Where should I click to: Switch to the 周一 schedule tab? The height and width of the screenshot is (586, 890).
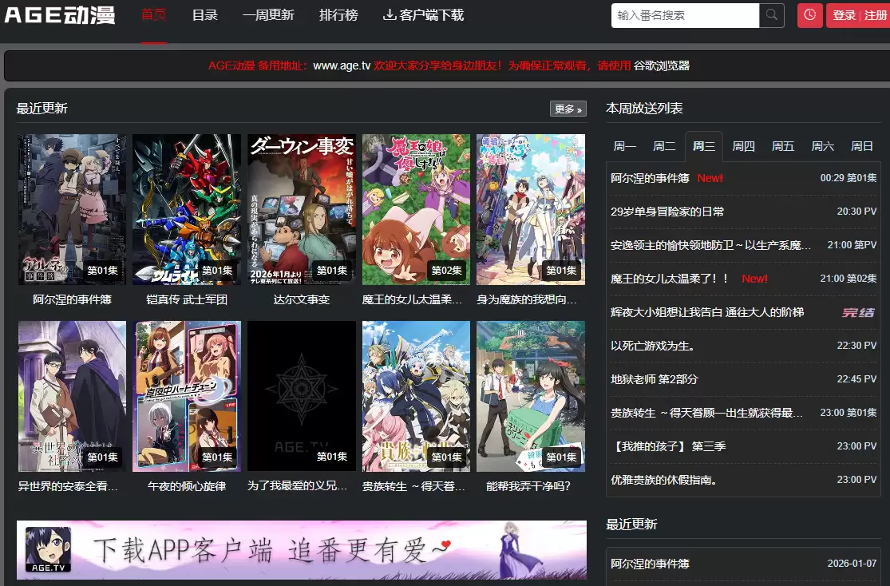click(625, 146)
